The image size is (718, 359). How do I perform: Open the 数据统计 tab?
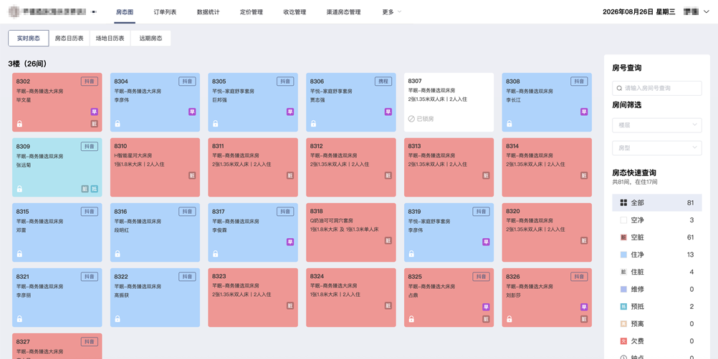click(x=208, y=12)
